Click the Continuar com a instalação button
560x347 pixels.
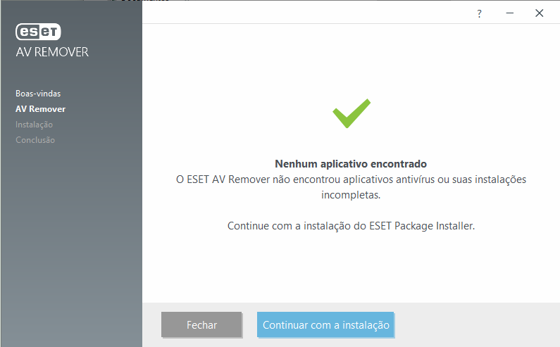pyautogui.click(x=325, y=325)
